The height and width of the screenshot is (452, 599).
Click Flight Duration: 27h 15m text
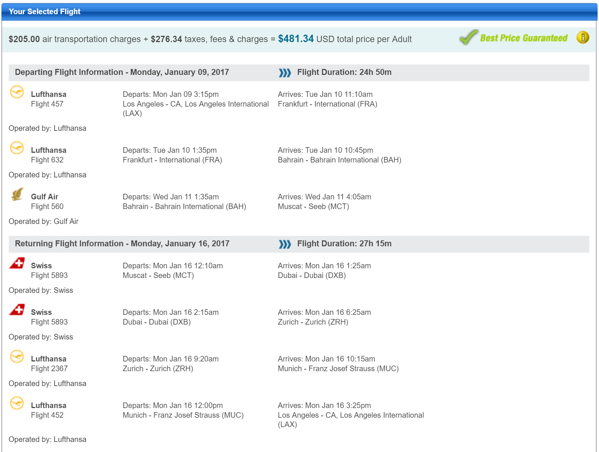pos(344,244)
